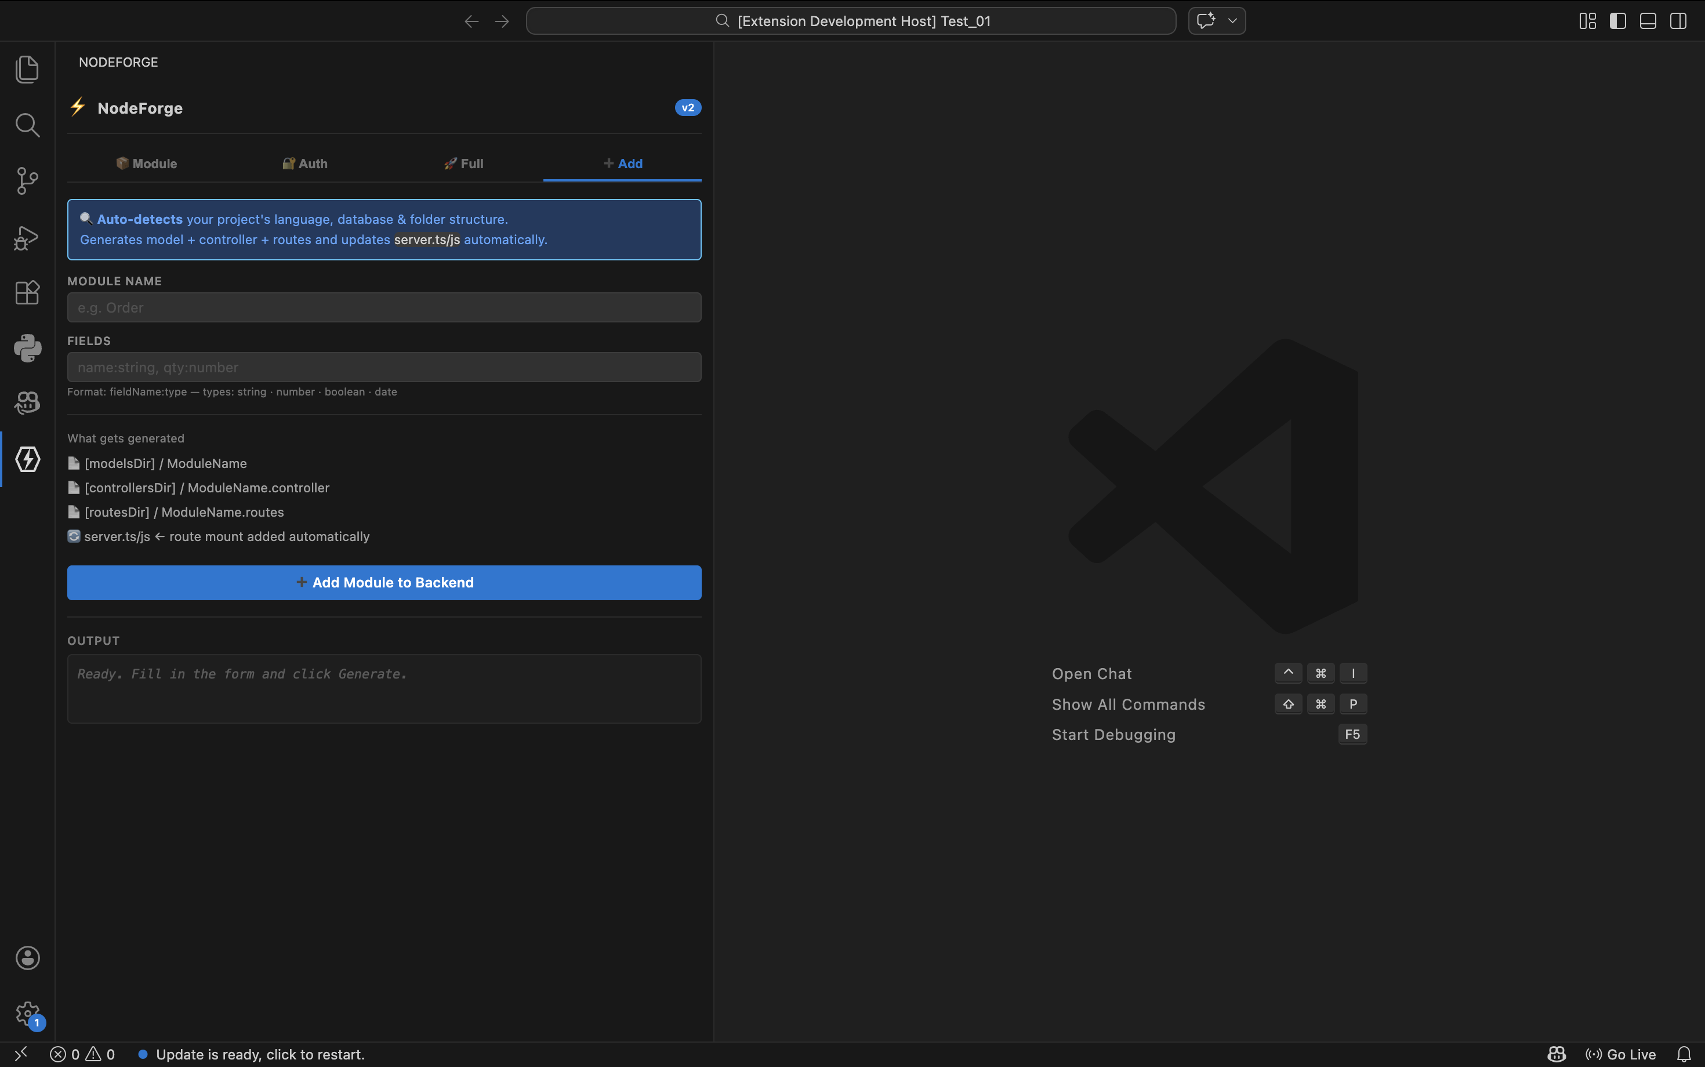Toggle the bottom panel visibility
1705x1067 pixels.
pyautogui.click(x=1648, y=21)
